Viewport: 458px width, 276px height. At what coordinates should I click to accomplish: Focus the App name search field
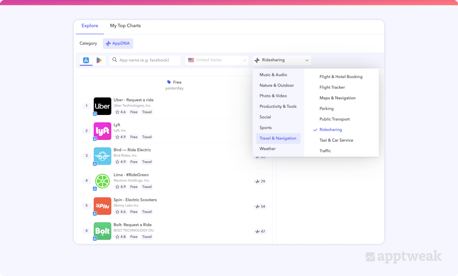click(x=145, y=60)
